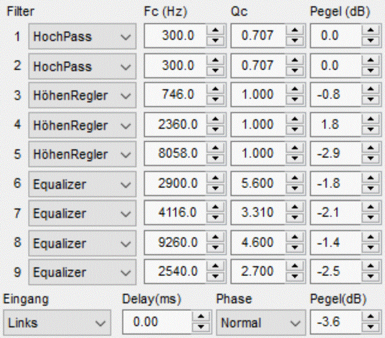The height and width of the screenshot is (338, 385).
Task: Click the Delay field showing 0.00
Action: coord(157,322)
